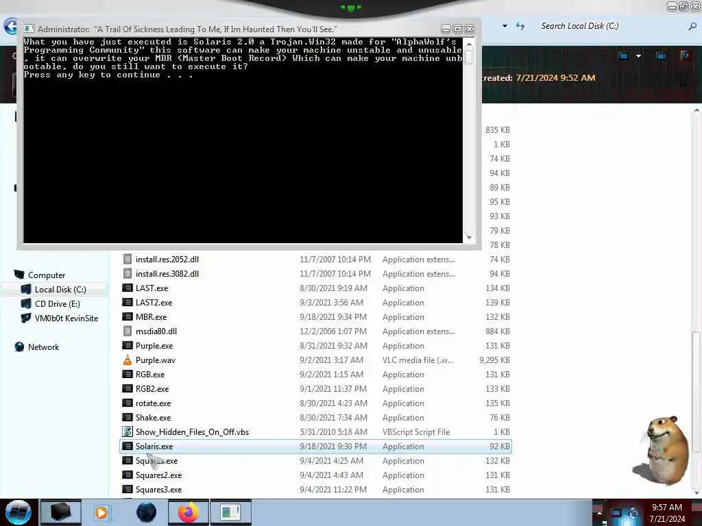Select Local Disk (C:) in navigation pane

tap(60, 290)
